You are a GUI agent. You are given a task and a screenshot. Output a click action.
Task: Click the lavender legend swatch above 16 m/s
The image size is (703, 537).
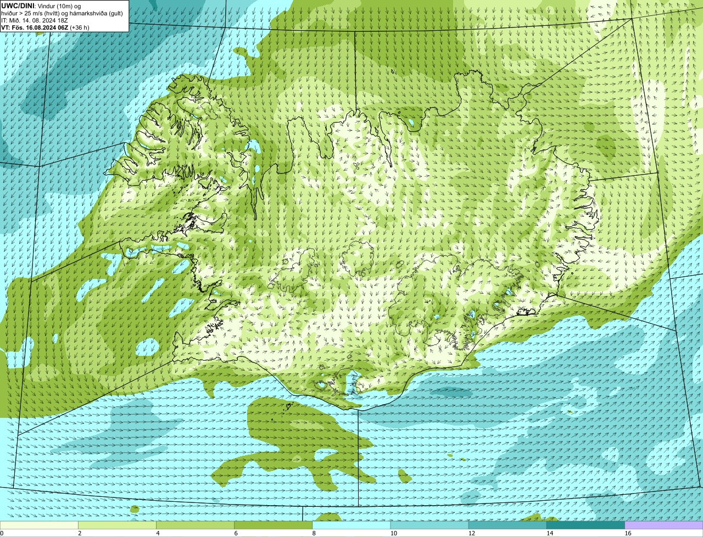[664, 525]
